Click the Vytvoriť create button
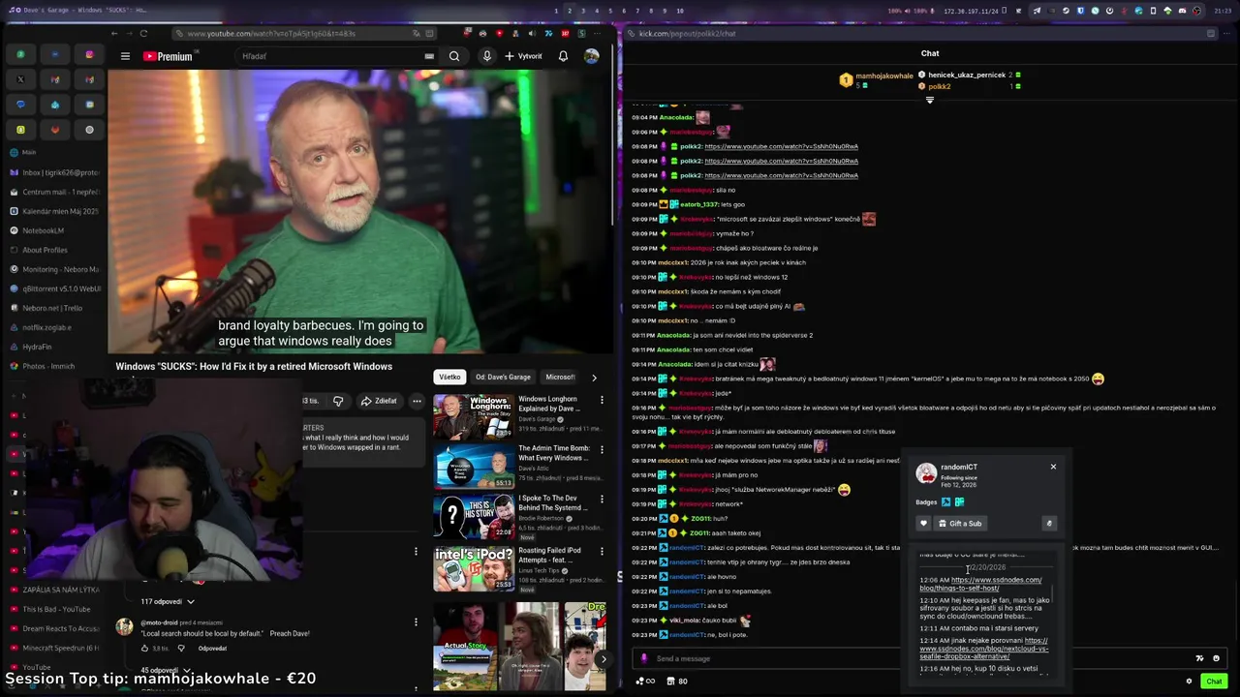 click(x=524, y=56)
